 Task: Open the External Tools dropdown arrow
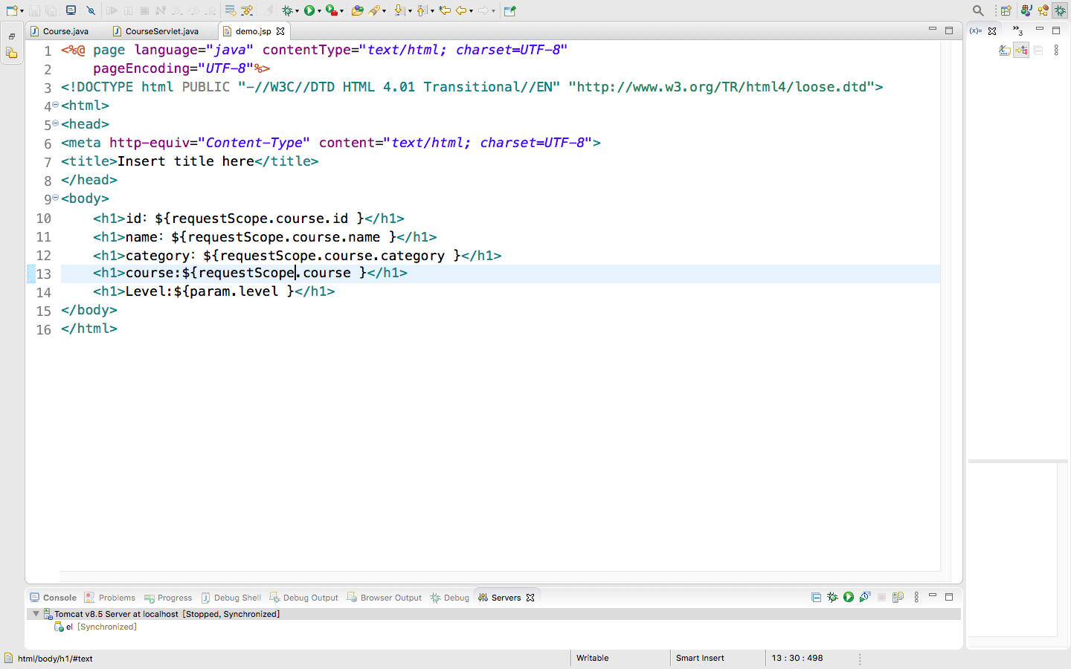(341, 11)
